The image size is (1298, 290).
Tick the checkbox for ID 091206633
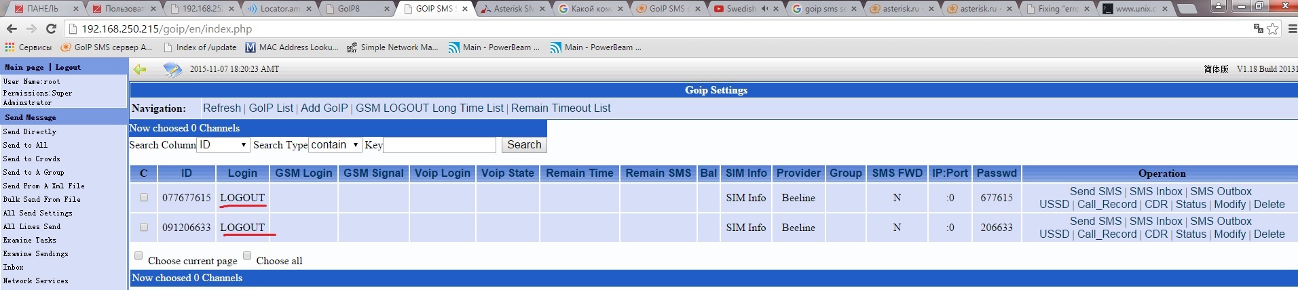click(143, 227)
